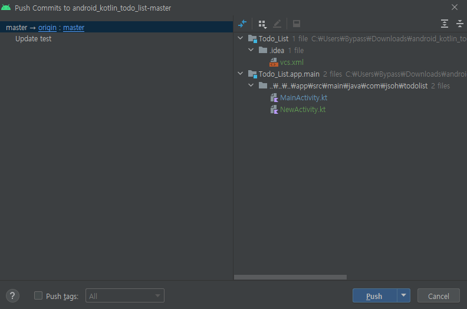
Task: Select MainActivity.kt in the file tree
Action: click(x=304, y=97)
